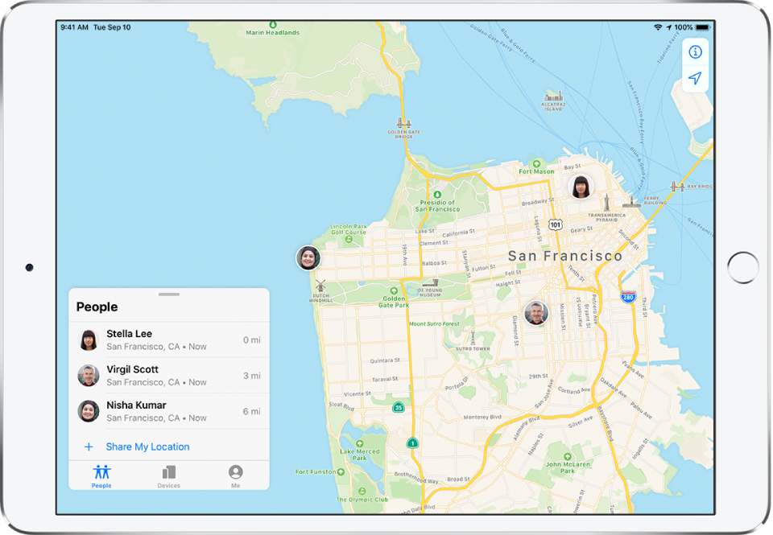This screenshot has height=535, width=773.
Task: Tap the Highway 101 shield
Action: [x=556, y=224]
